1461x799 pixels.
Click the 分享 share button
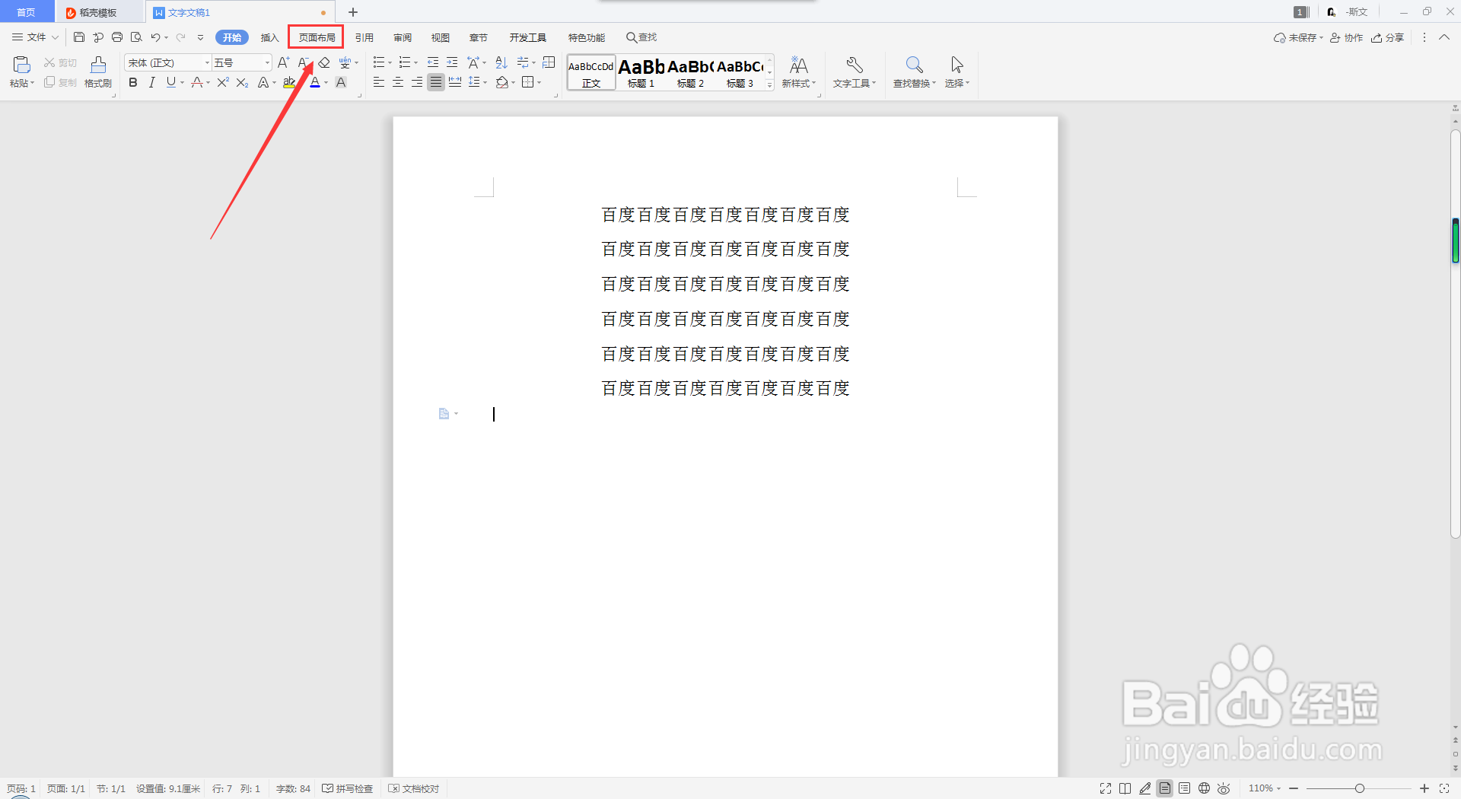click(1387, 37)
